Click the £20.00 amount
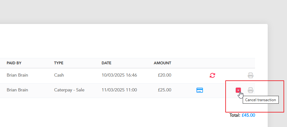Viewport: 287px width, 127px height. (x=165, y=75)
